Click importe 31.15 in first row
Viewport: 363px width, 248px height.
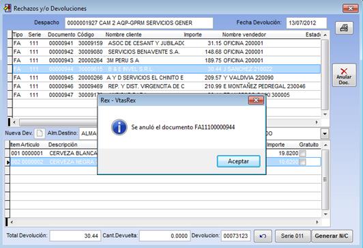(x=214, y=43)
